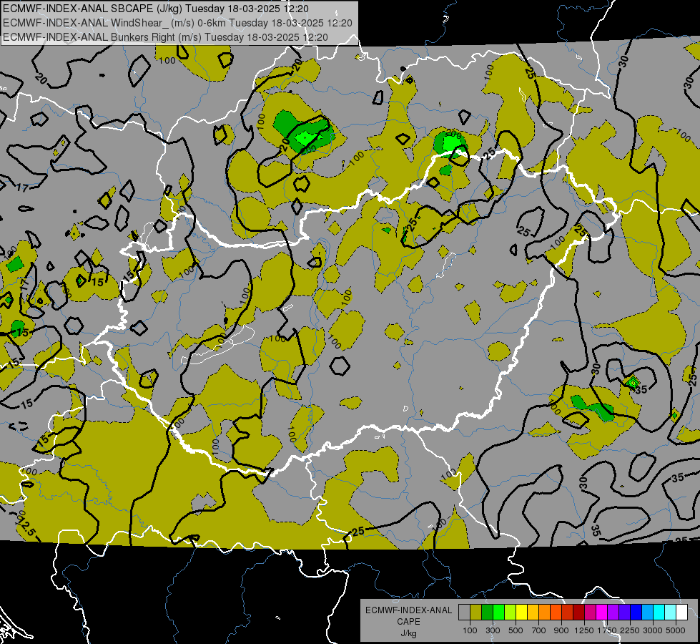700x644 pixels.
Task: Click the CAPE label in the legend
Action: pos(408,621)
